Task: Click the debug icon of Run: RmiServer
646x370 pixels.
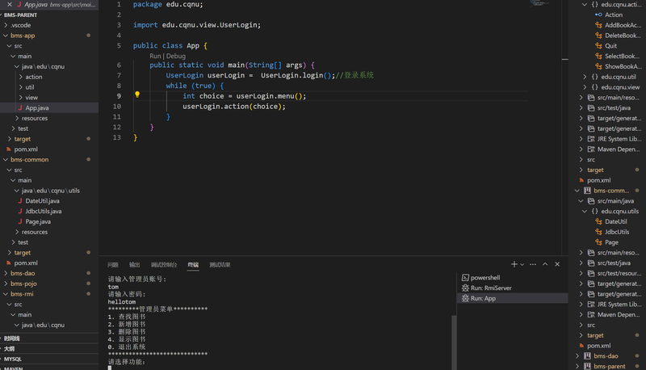Action: [465, 288]
